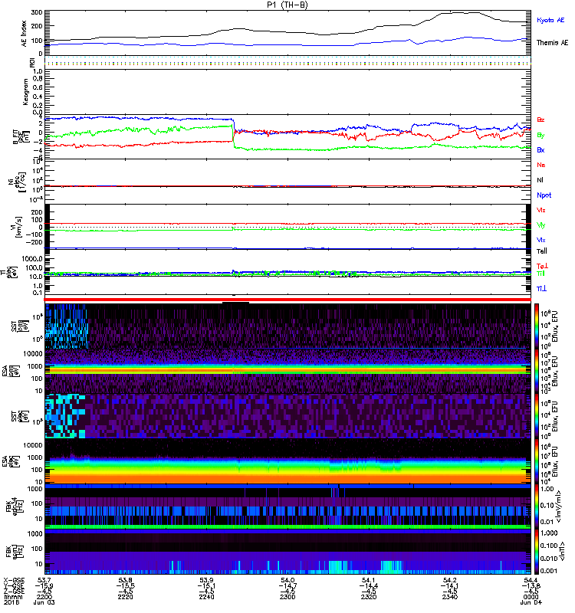Viewport: 575px width, 613px height.
Task: Select the blue "Kyoto AE" legend label
Action: click(x=550, y=20)
